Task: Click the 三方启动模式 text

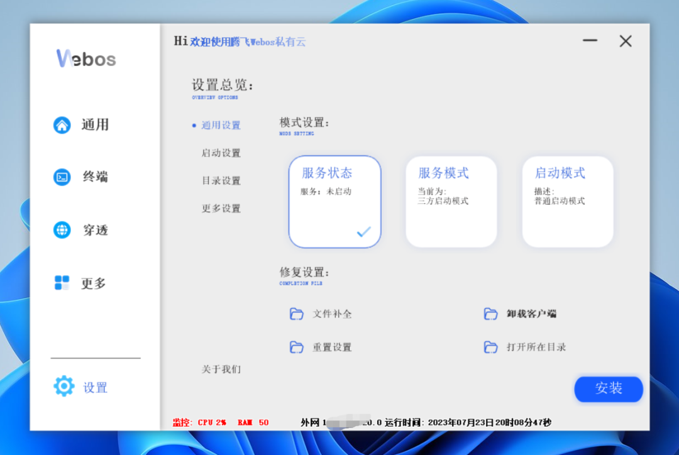Action: tap(443, 201)
